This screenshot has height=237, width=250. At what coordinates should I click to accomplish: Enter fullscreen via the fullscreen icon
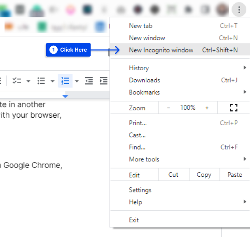tap(234, 107)
